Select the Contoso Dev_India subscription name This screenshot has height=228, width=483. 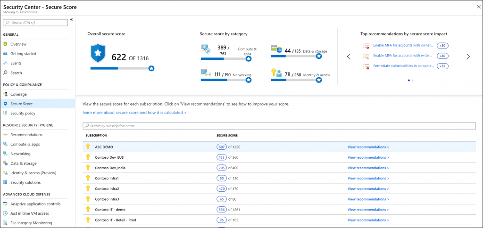[x=110, y=168]
